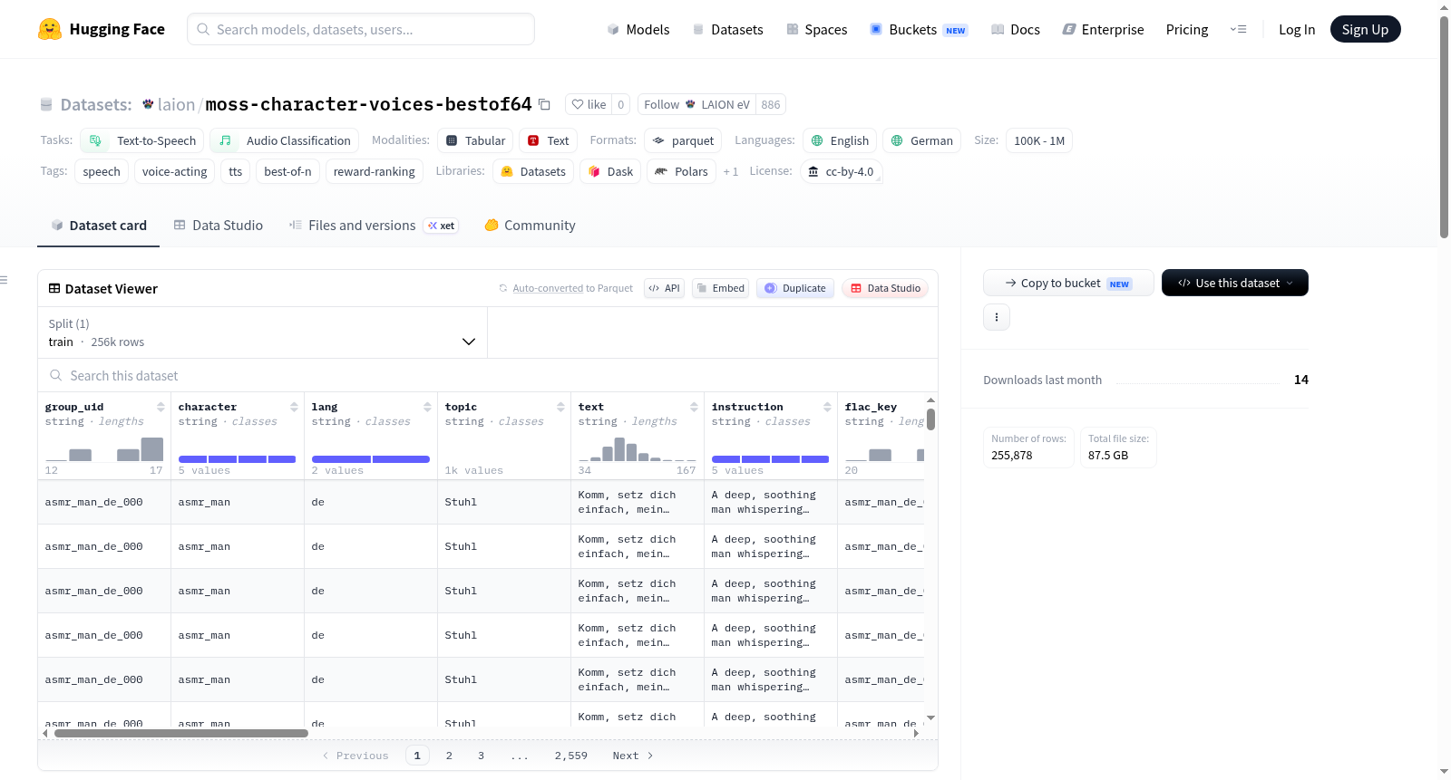Focus the top search models field
The height and width of the screenshot is (780, 1451).
(x=361, y=29)
